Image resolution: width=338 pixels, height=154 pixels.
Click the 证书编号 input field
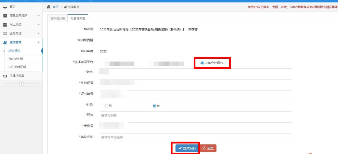196,94
